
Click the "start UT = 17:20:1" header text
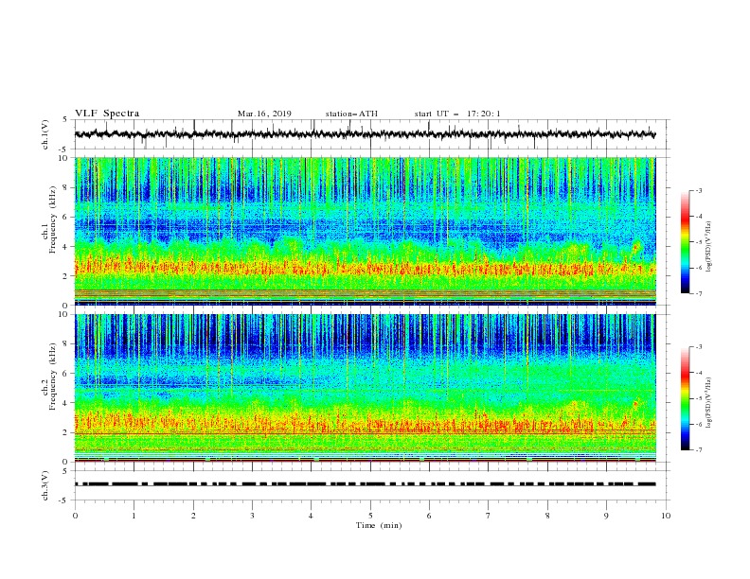click(x=457, y=114)
